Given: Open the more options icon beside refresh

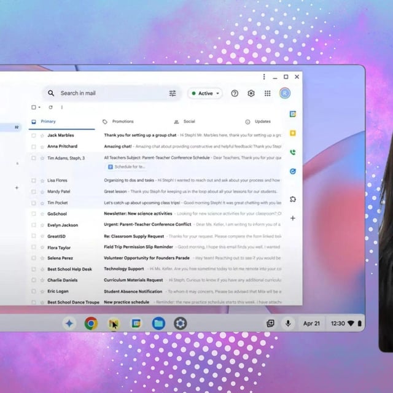Looking at the screenshot, I should (62, 107).
